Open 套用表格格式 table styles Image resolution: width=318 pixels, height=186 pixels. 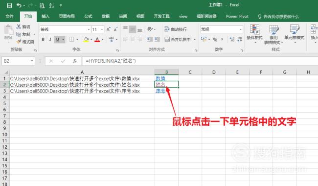(273, 34)
